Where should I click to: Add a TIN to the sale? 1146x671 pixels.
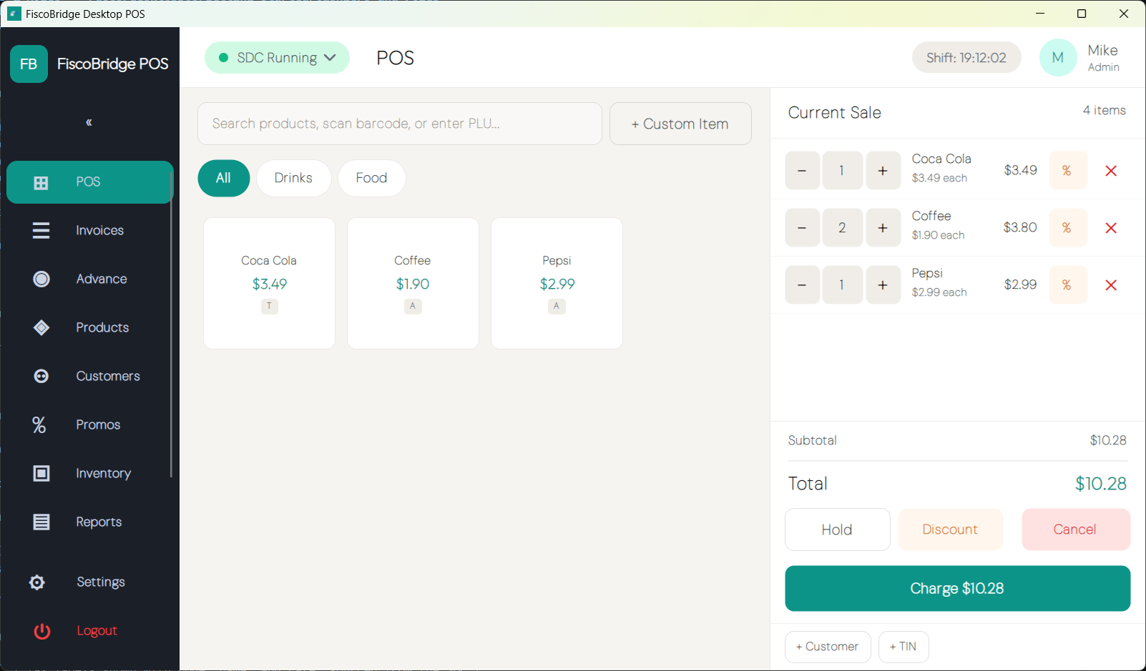(903, 647)
